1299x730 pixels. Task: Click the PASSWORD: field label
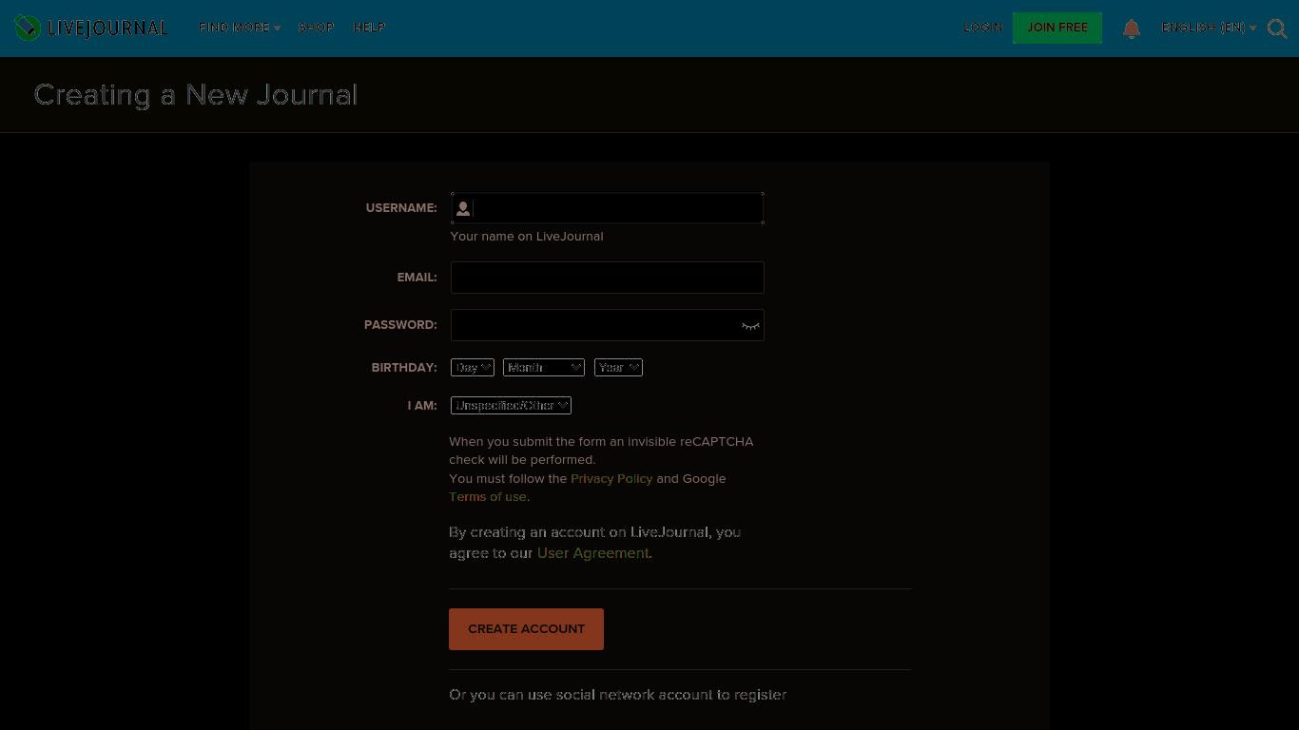click(400, 325)
